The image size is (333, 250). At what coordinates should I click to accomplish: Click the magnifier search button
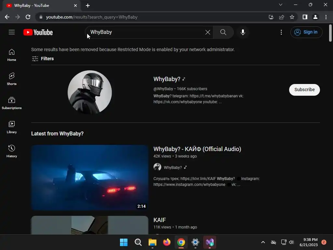point(223,32)
